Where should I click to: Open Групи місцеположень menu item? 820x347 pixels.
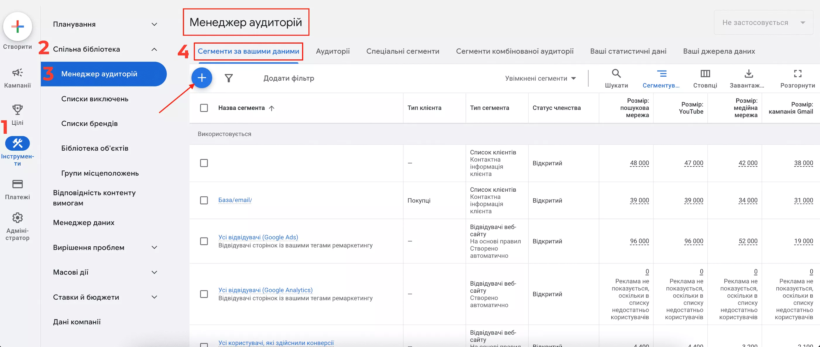[100, 173]
